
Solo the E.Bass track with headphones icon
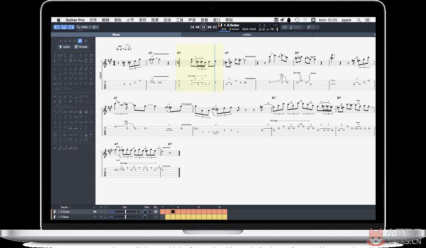point(105,217)
